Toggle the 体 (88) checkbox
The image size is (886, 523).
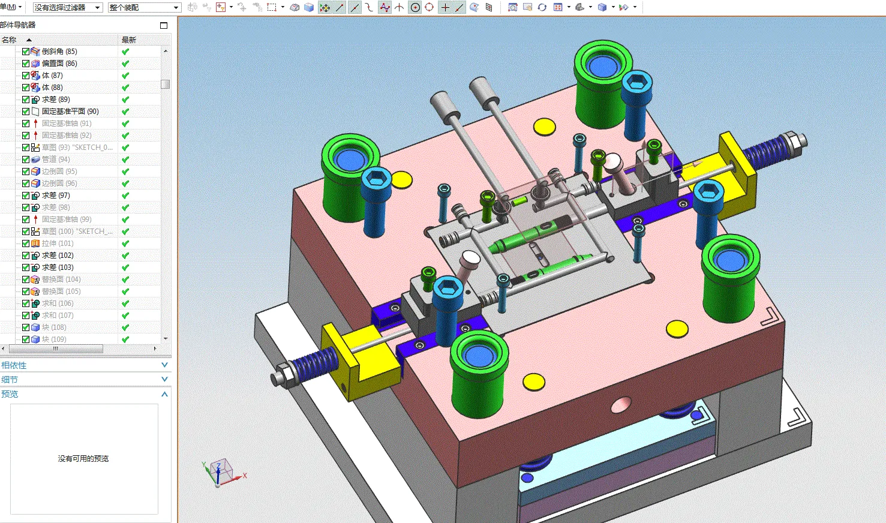pos(26,88)
